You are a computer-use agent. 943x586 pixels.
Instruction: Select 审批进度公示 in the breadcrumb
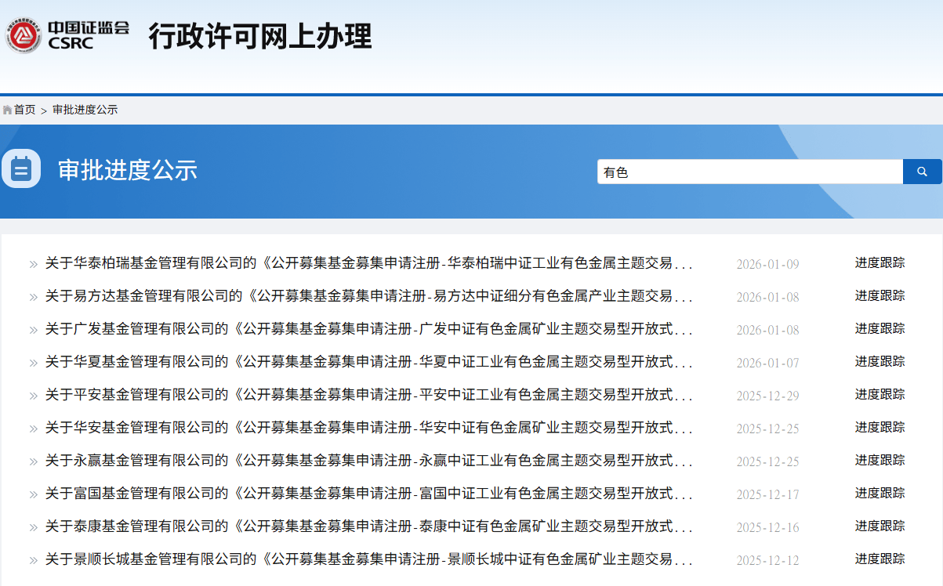coord(85,110)
